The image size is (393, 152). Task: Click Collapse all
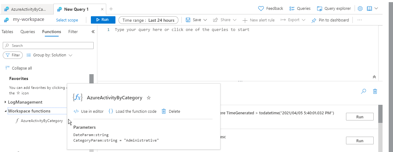coord(19,68)
